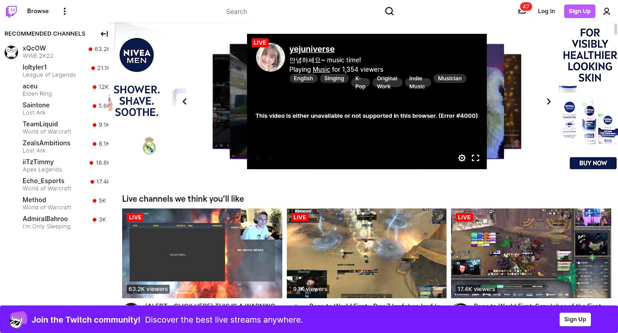The image size is (618, 333).
Task: Open the stream thumbnail with 17.4K viewers
Action: (x=531, y=253)
